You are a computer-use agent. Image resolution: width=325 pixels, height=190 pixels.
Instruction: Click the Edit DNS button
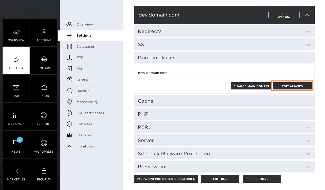point(220,179)
